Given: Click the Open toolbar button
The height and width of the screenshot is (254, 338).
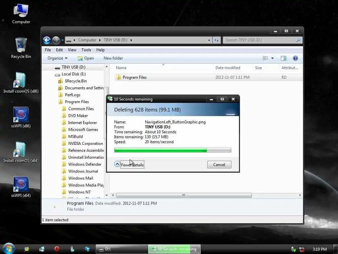Looking at the screenshot, I should (x=85, y=58).
